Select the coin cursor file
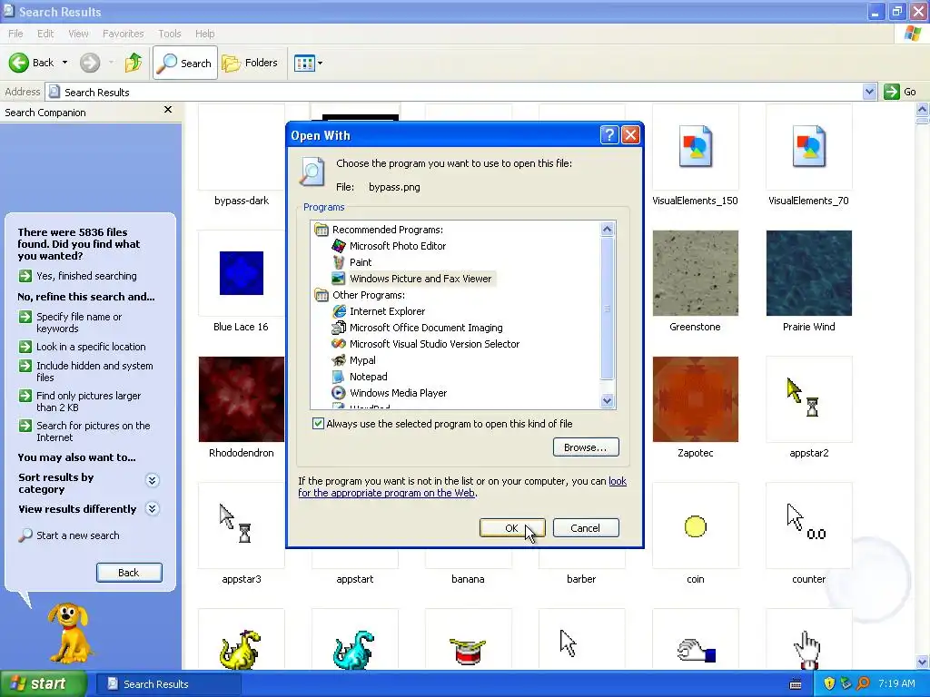The image size is (930, 697). (695, 525)
